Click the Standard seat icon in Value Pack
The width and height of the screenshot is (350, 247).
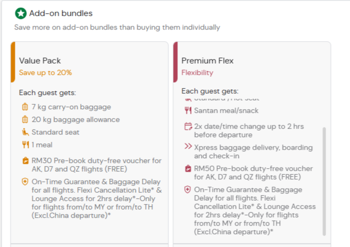point(25,132)
